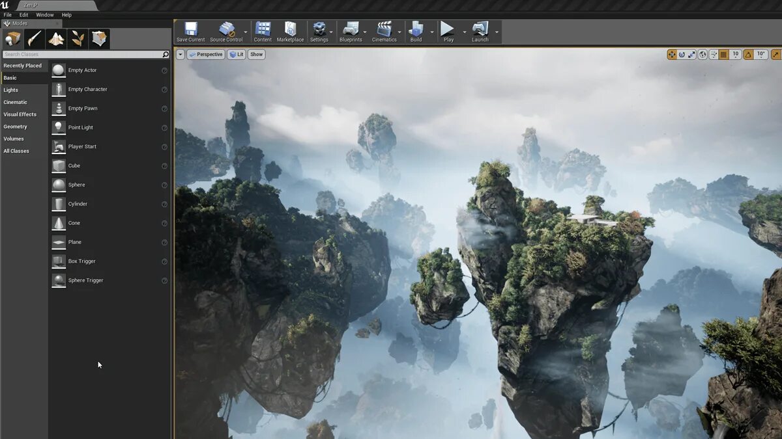The image size is (782, 439).
Task: Click magnifier icon in Search Classes
Action: (x=166, y=55)
